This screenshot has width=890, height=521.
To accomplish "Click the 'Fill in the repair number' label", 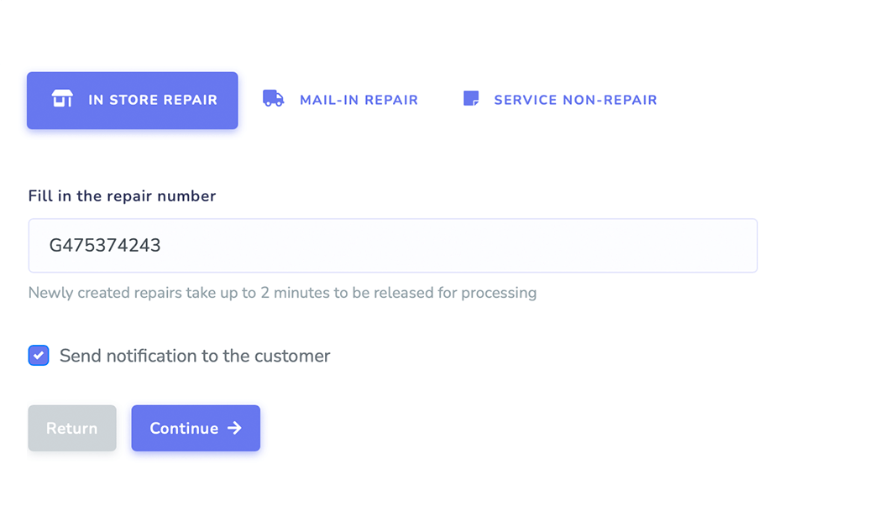I will (122, 196).
